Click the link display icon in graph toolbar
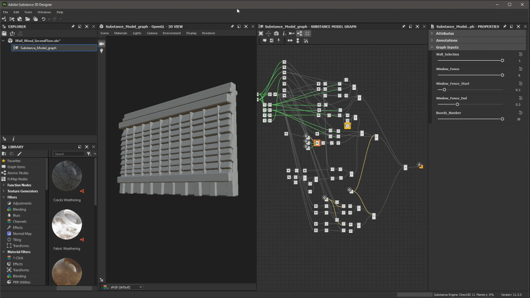This screenshot has width=530, height=298. (x=291, y=34)
